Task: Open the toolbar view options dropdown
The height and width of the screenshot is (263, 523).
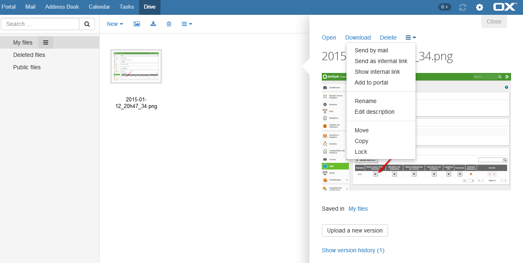Action: tap(187, 24)
